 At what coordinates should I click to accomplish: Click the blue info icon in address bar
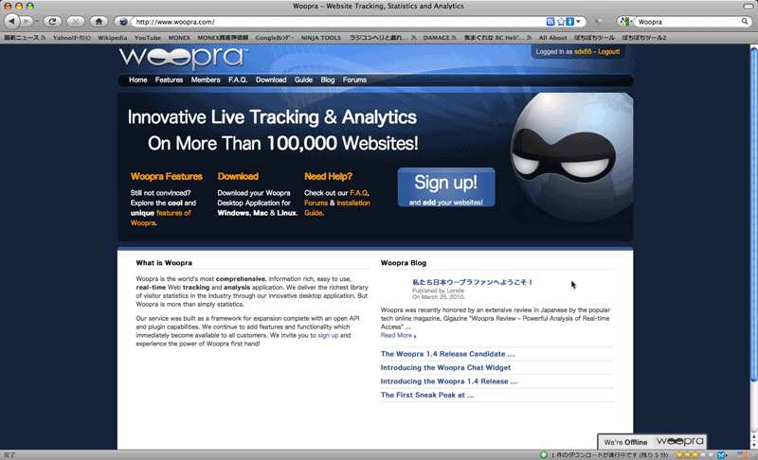[570, 22]
